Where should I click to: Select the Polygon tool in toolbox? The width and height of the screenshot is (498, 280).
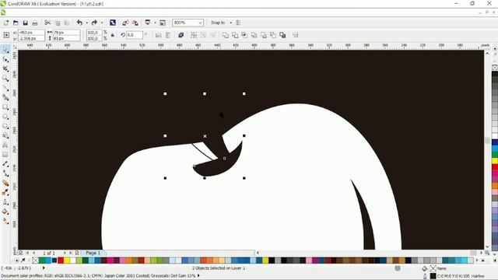click(5, 126)
